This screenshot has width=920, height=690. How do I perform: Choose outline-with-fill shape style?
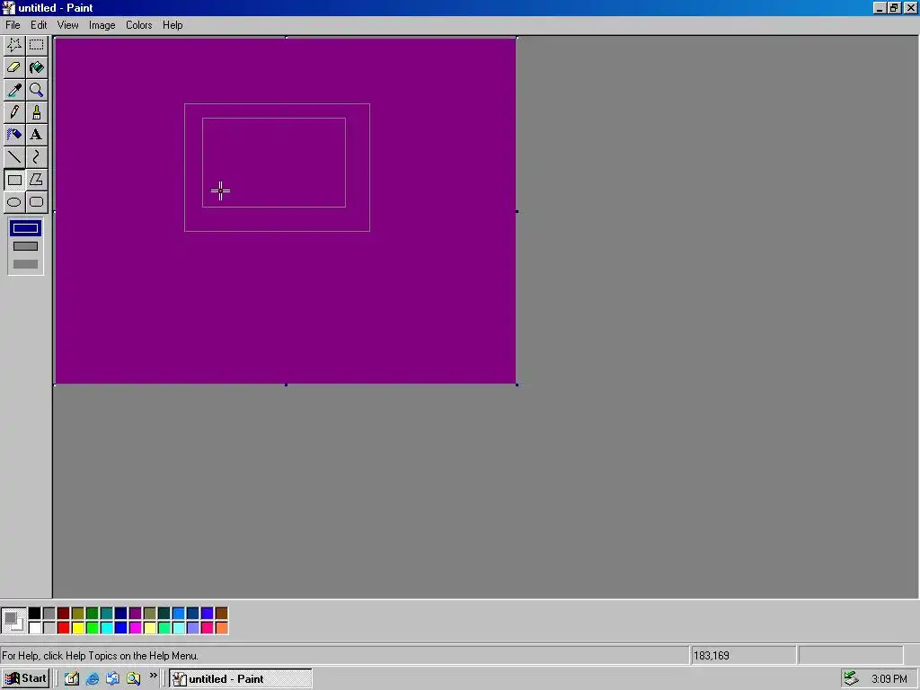coord(25,246)
